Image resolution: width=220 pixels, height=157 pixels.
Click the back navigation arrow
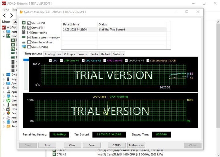coord(4,15)
